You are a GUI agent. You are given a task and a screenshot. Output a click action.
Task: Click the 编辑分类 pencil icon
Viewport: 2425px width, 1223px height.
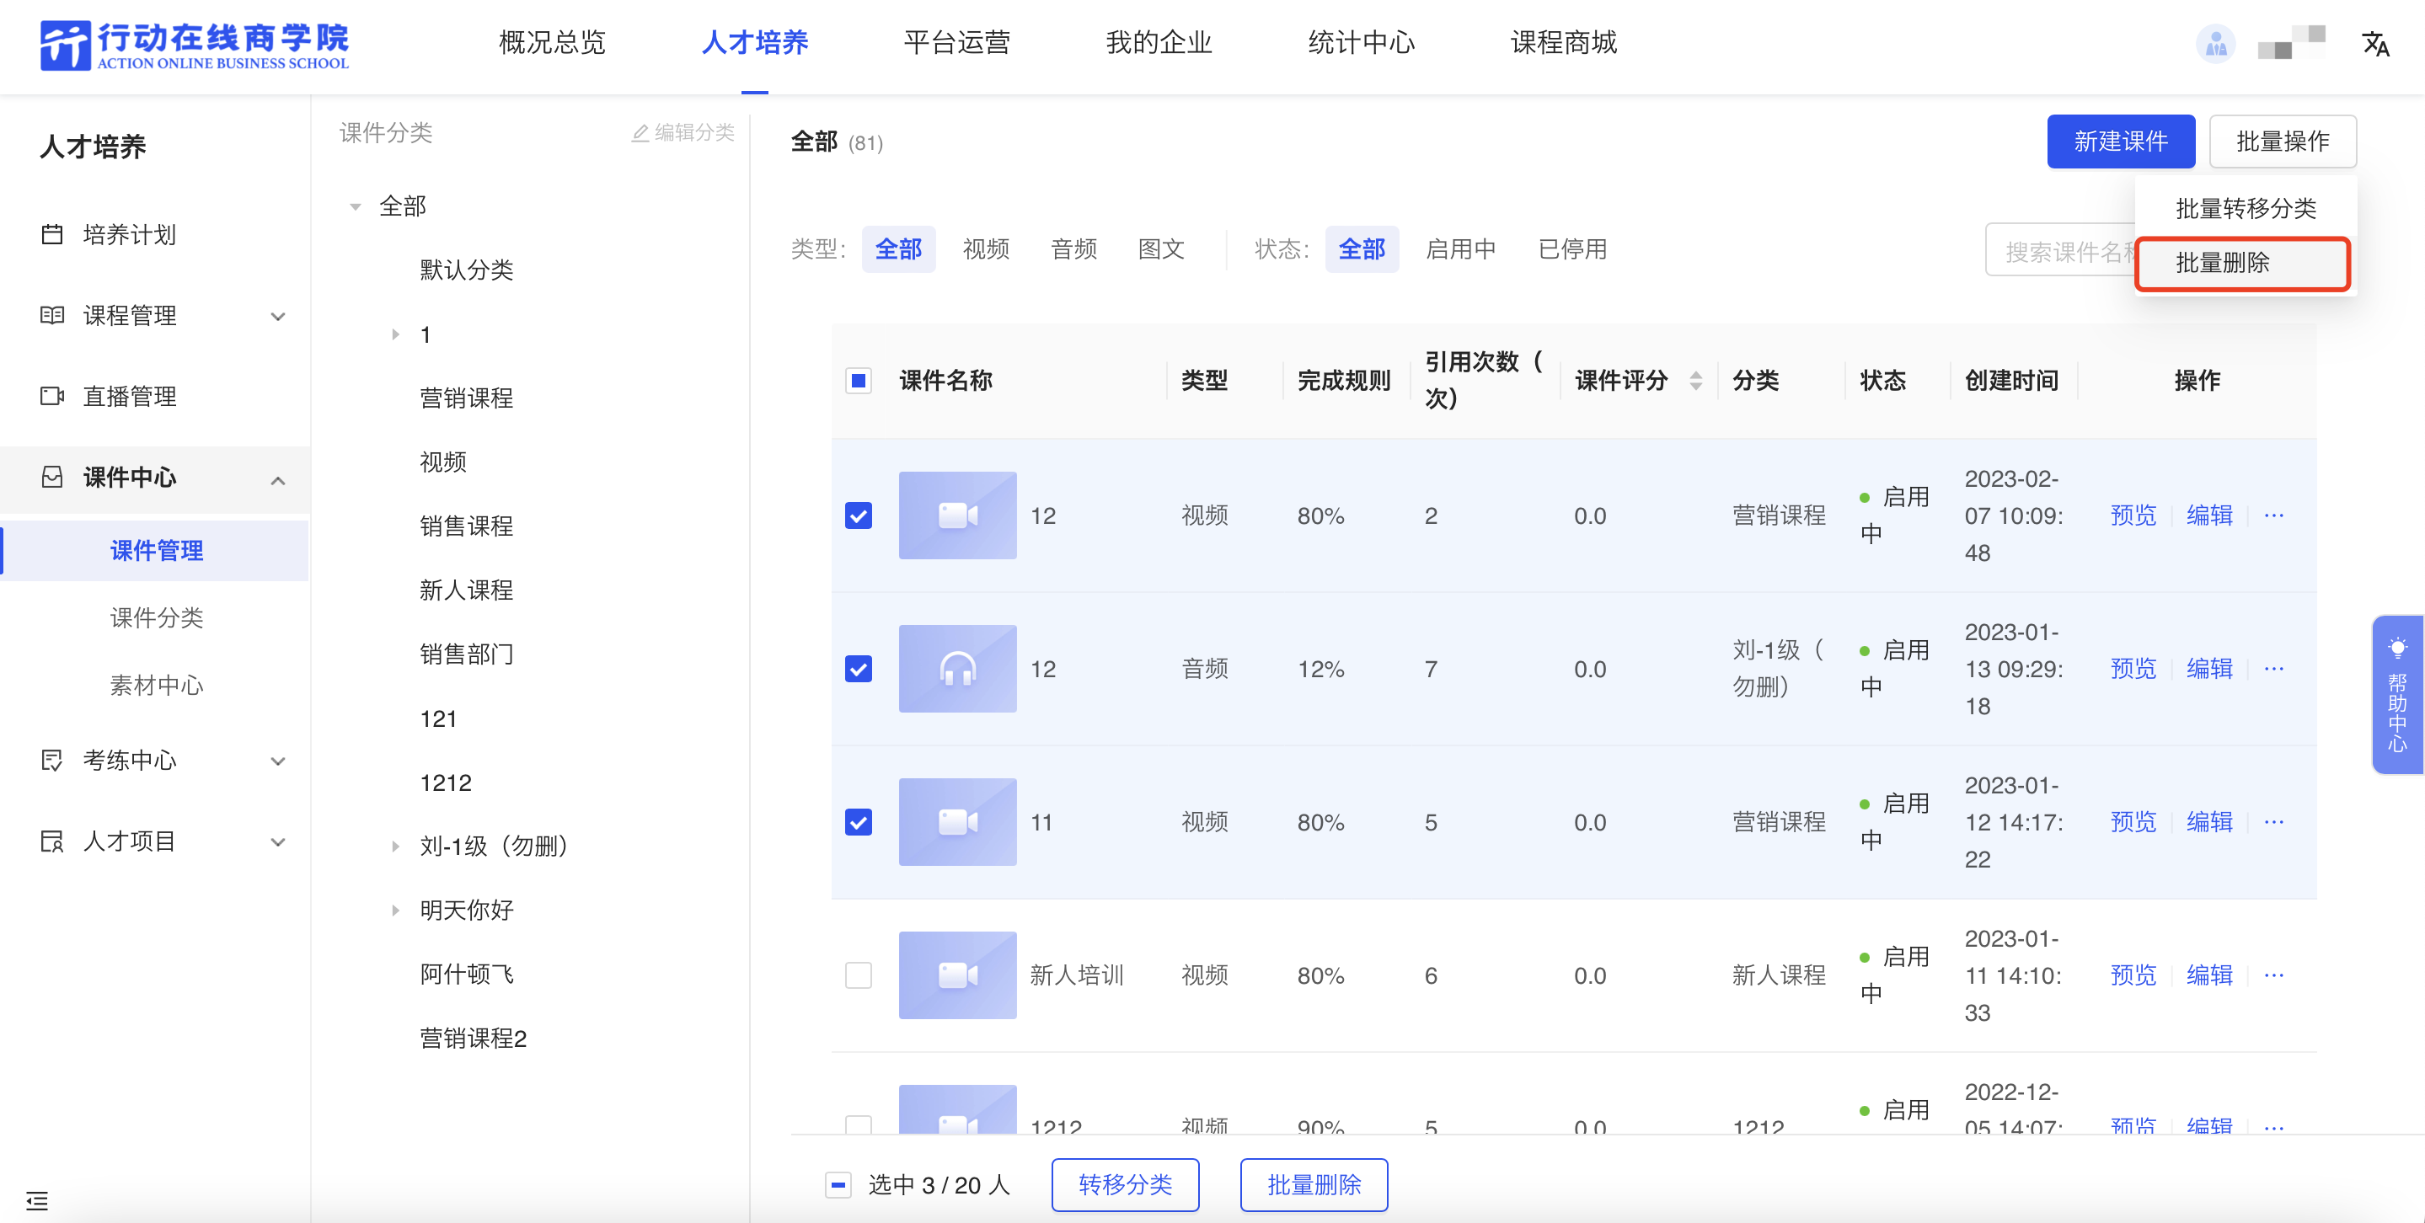(x=640, y=134)
